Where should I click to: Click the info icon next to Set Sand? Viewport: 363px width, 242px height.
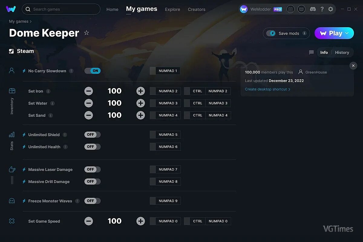coord(51,115)
